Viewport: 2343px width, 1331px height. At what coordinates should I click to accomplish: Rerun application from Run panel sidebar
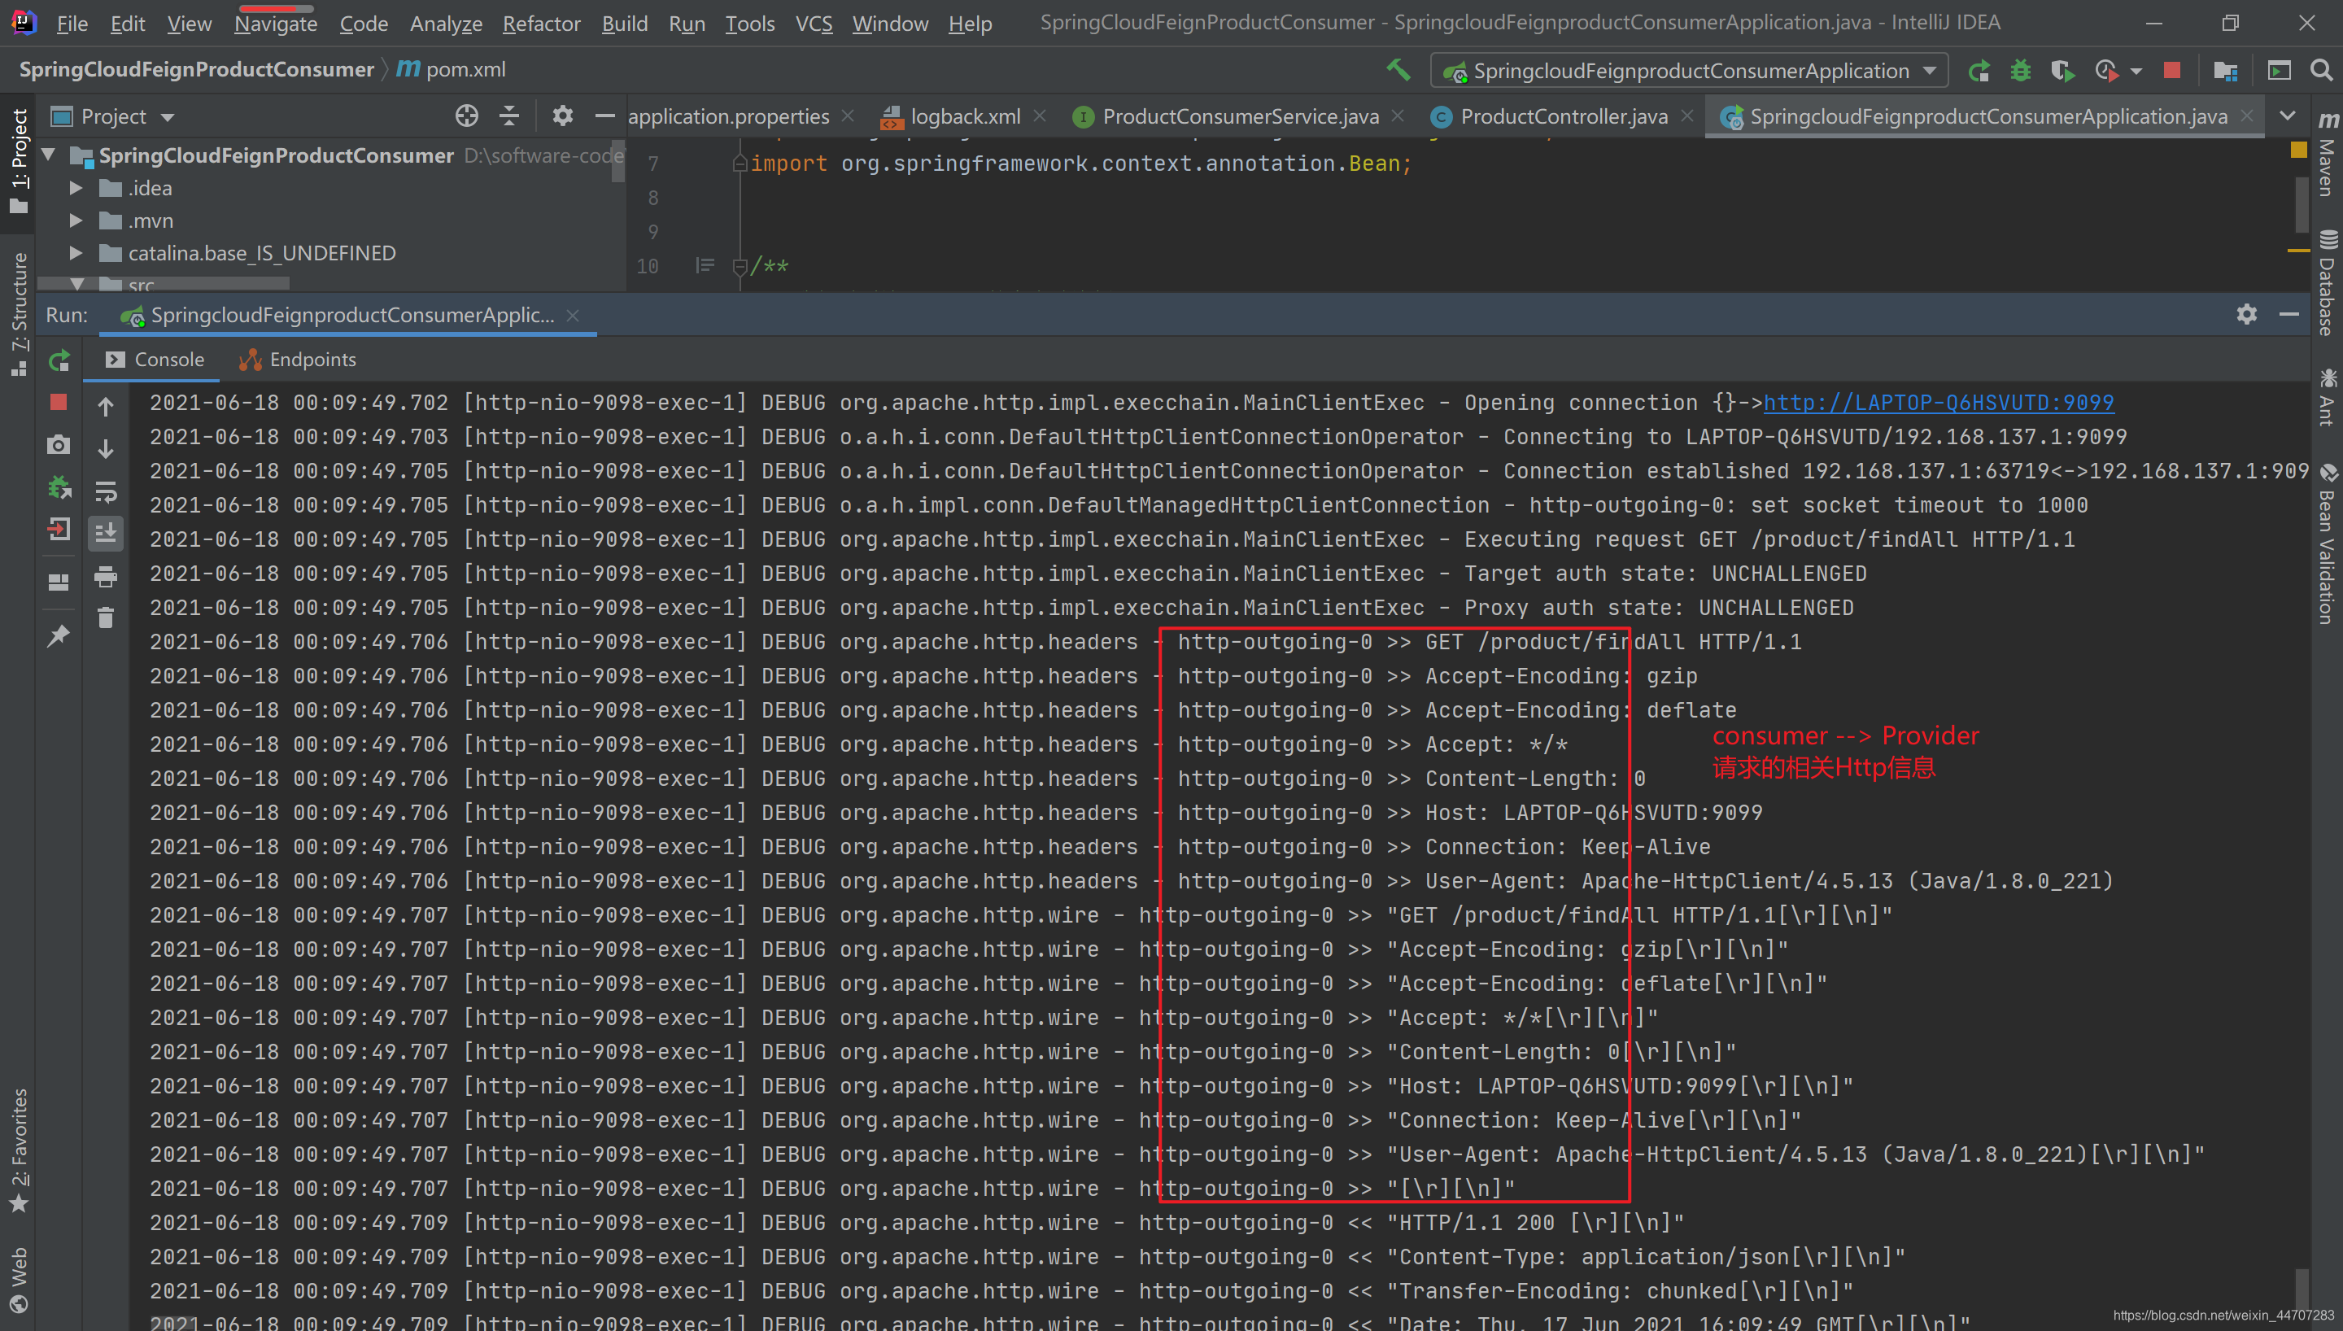click(x=59, y=361)
